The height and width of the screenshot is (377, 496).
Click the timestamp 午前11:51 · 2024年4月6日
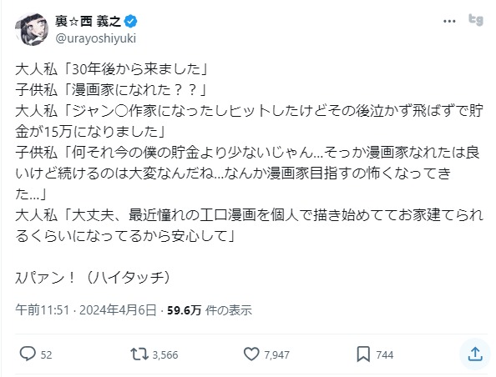coord(86,310)
